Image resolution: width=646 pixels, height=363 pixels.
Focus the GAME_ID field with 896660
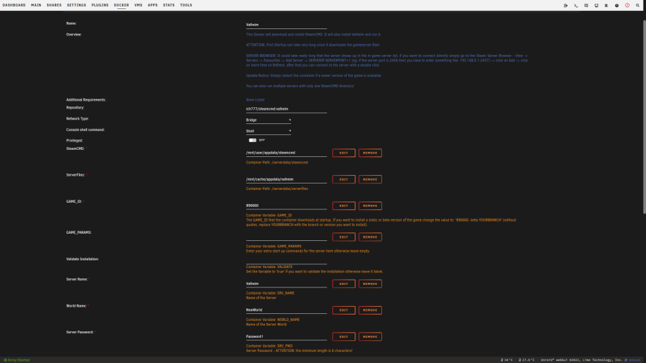286,205
